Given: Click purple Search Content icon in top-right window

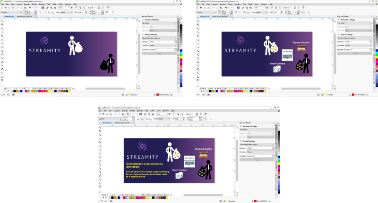Looking at the screenshot, I should (238, 8).
